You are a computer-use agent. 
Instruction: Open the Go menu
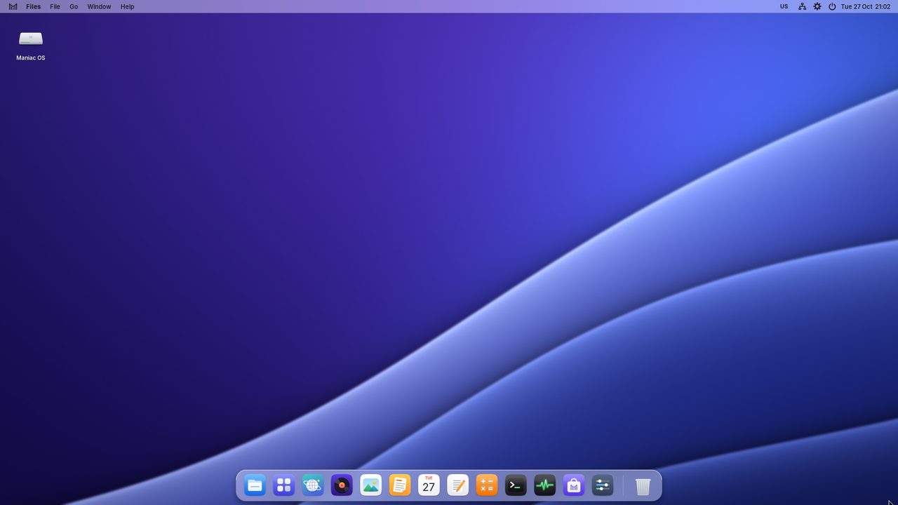click(74, 6)
